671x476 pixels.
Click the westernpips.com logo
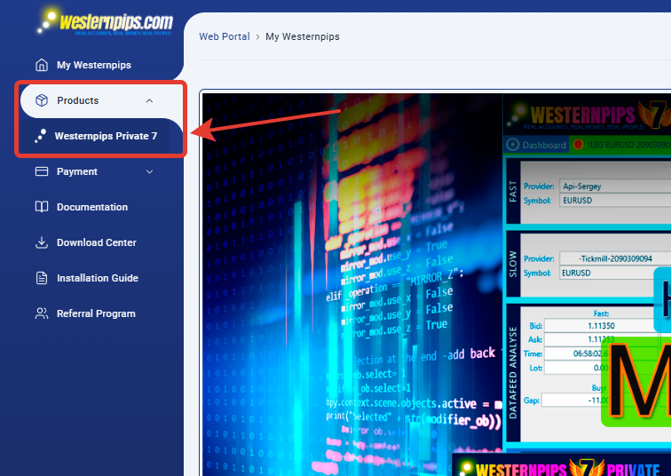coord(105,22)
